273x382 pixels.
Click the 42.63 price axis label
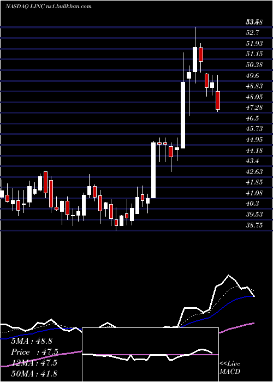pos(254,172)
